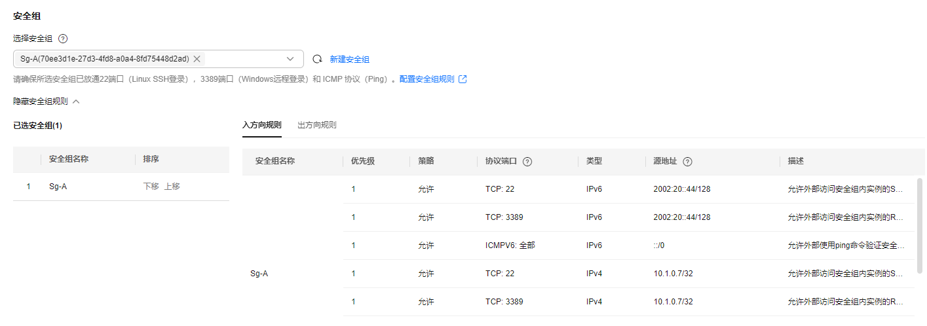The height and width of the screenshot is (326, 927).
Task: Click the external link icon after 配置安全组规则
Action: pos(463,79)
